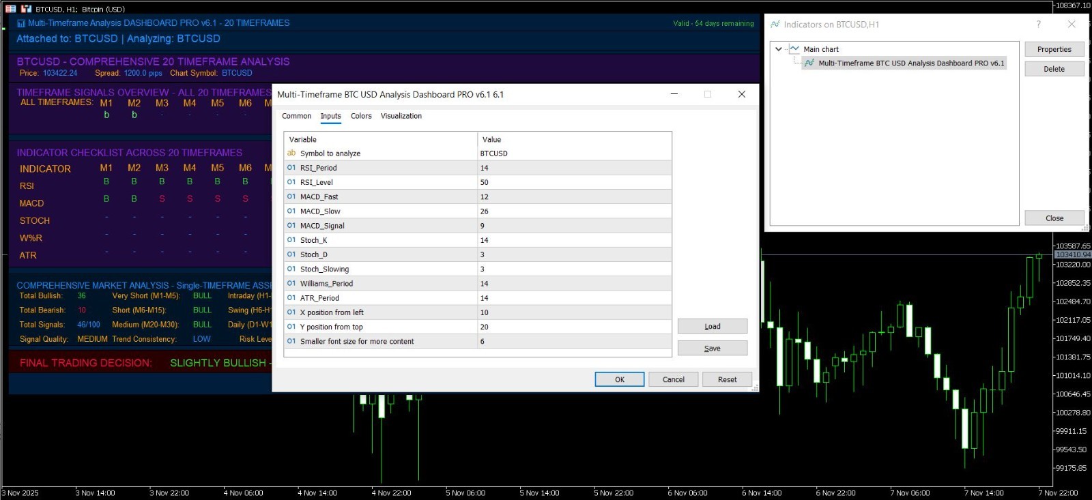Click the integer type icon for RSI_Period
Viewport: 1092px width, 500px height.
click(x=291, y=167)
